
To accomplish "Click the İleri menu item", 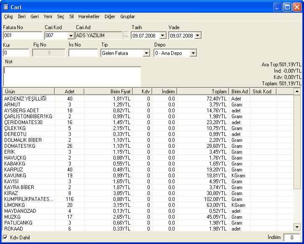I will click(x=22, y=17).
